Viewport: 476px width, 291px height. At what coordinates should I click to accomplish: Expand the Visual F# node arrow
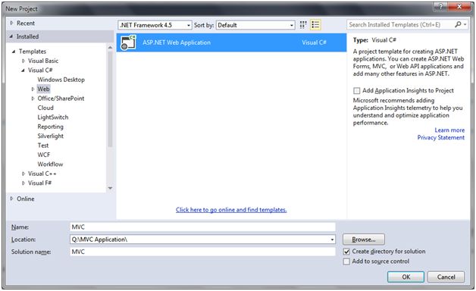23,183
